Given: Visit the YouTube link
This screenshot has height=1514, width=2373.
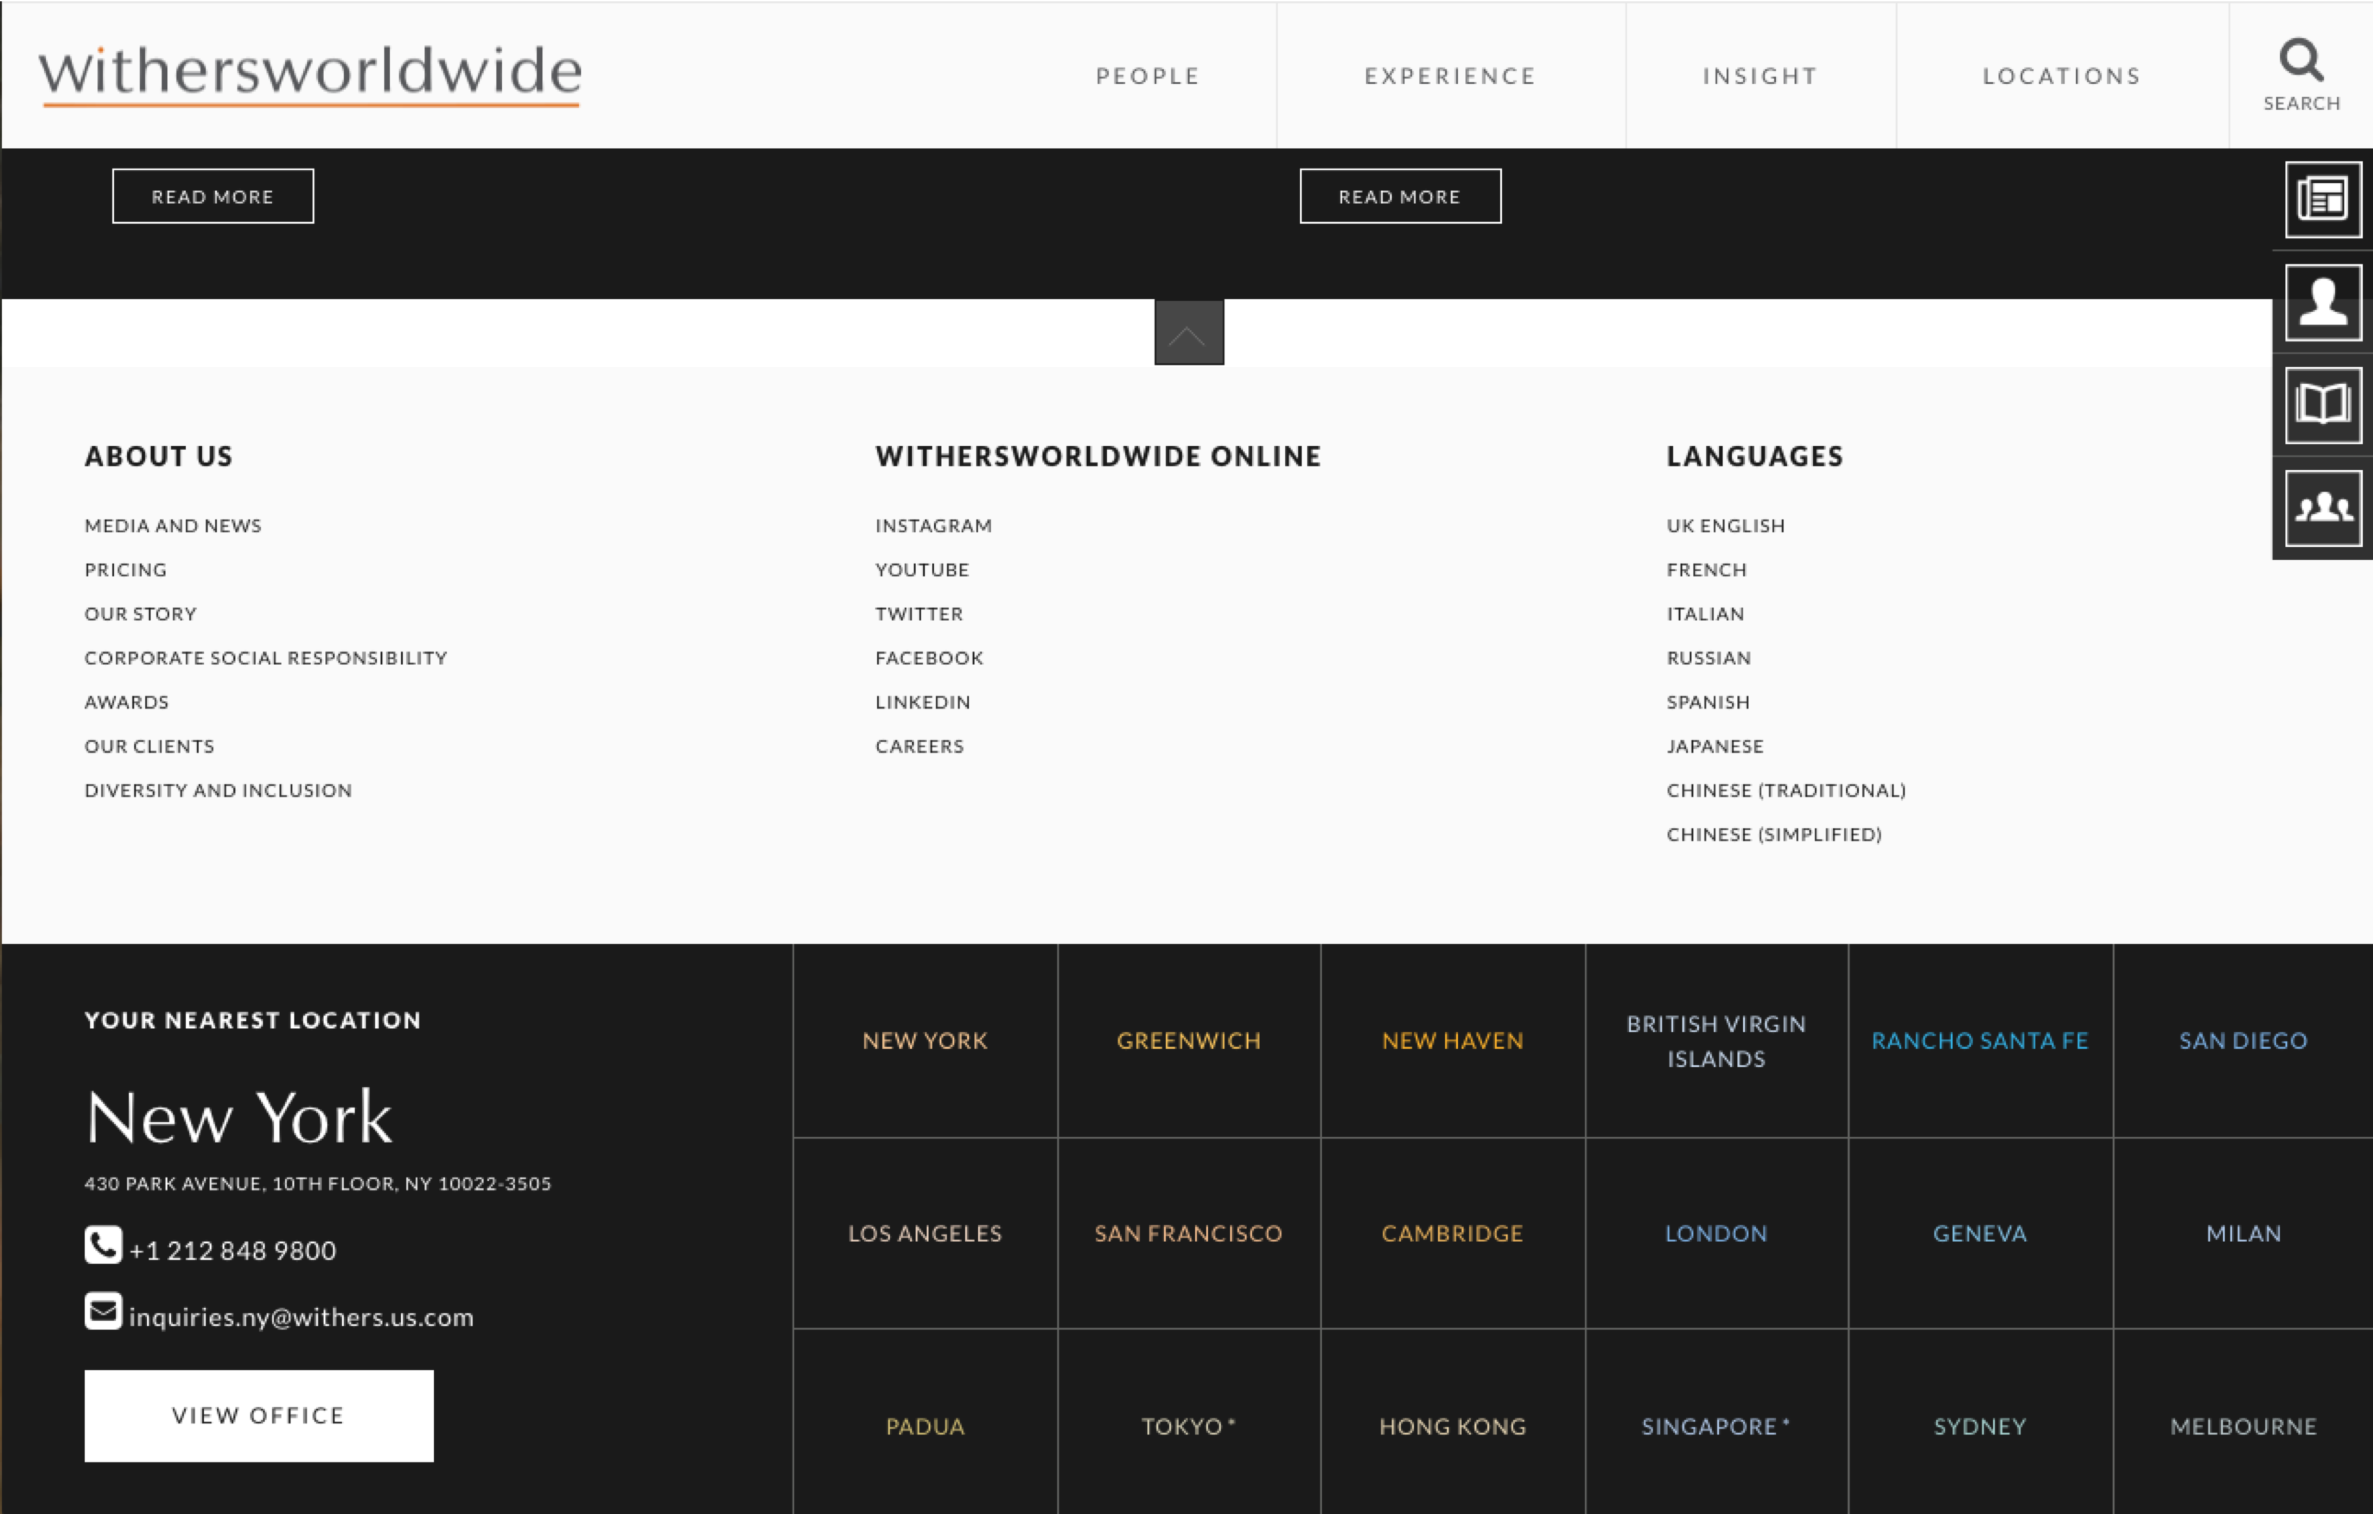Looking at the screenshot, I should tap(922, 570).
